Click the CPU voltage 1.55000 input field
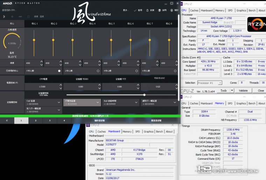Screen dimensions: 266x180 coord(42,86)
